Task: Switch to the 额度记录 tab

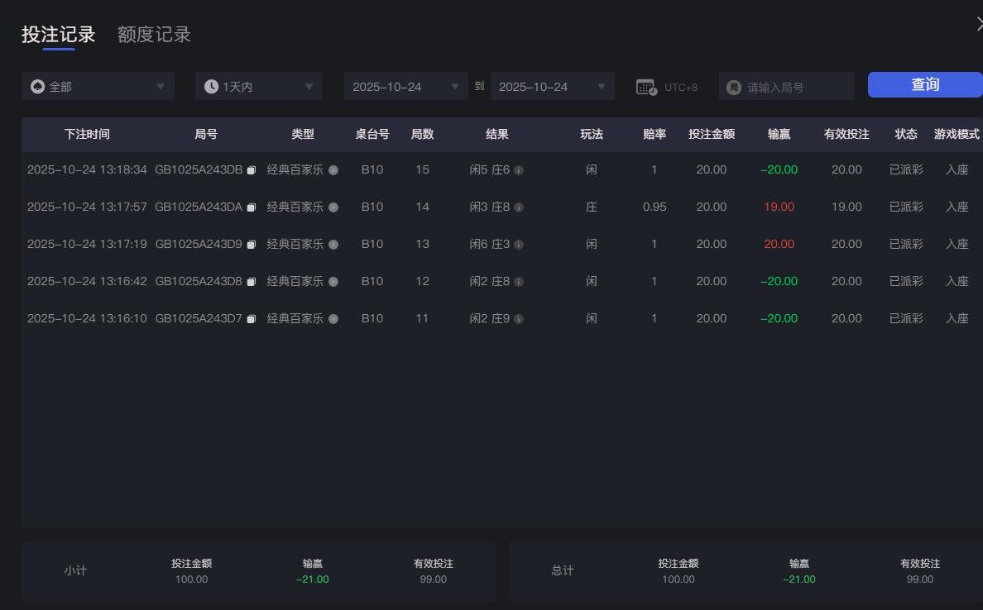Action: (x=154, y=35)
